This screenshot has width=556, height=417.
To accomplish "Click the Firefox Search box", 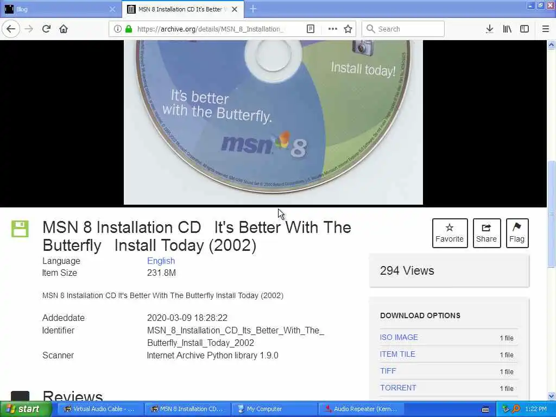I will pos(403,29).
